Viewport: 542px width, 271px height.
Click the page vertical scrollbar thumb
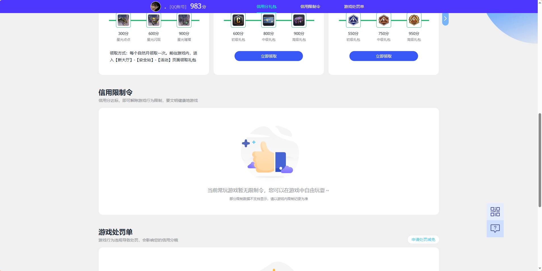pyautogui.click(x=540, y=160)
